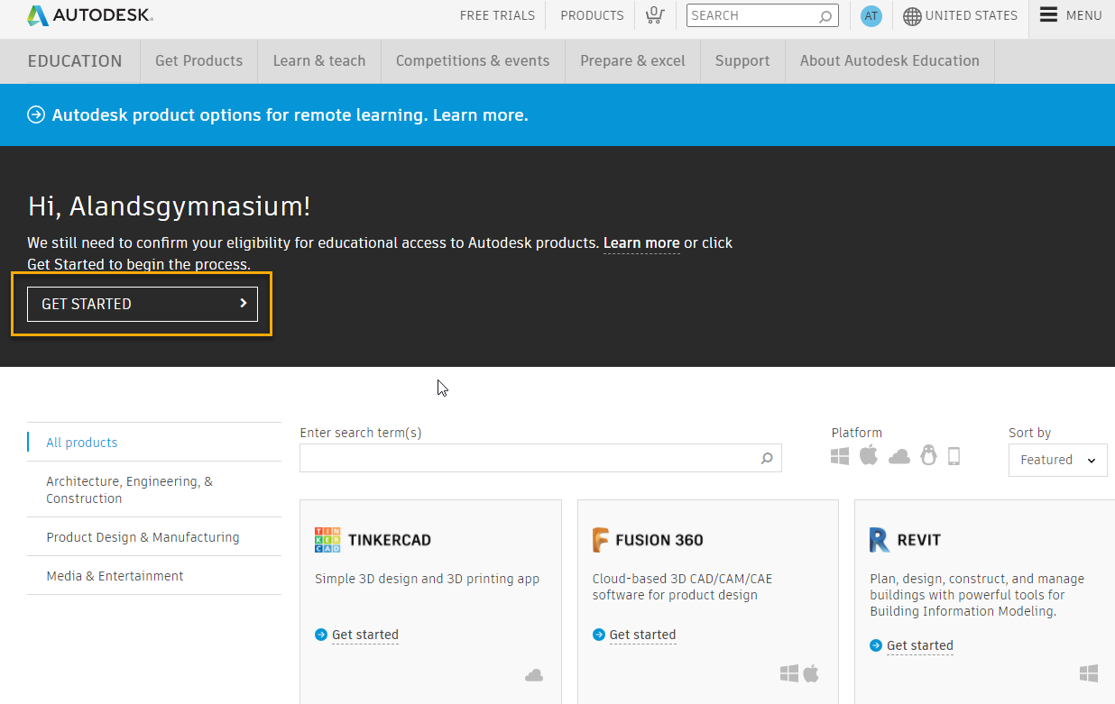The image size is (1115, 704).
Task: Click the GET STARTED button
Action: [x=143, y=304]
